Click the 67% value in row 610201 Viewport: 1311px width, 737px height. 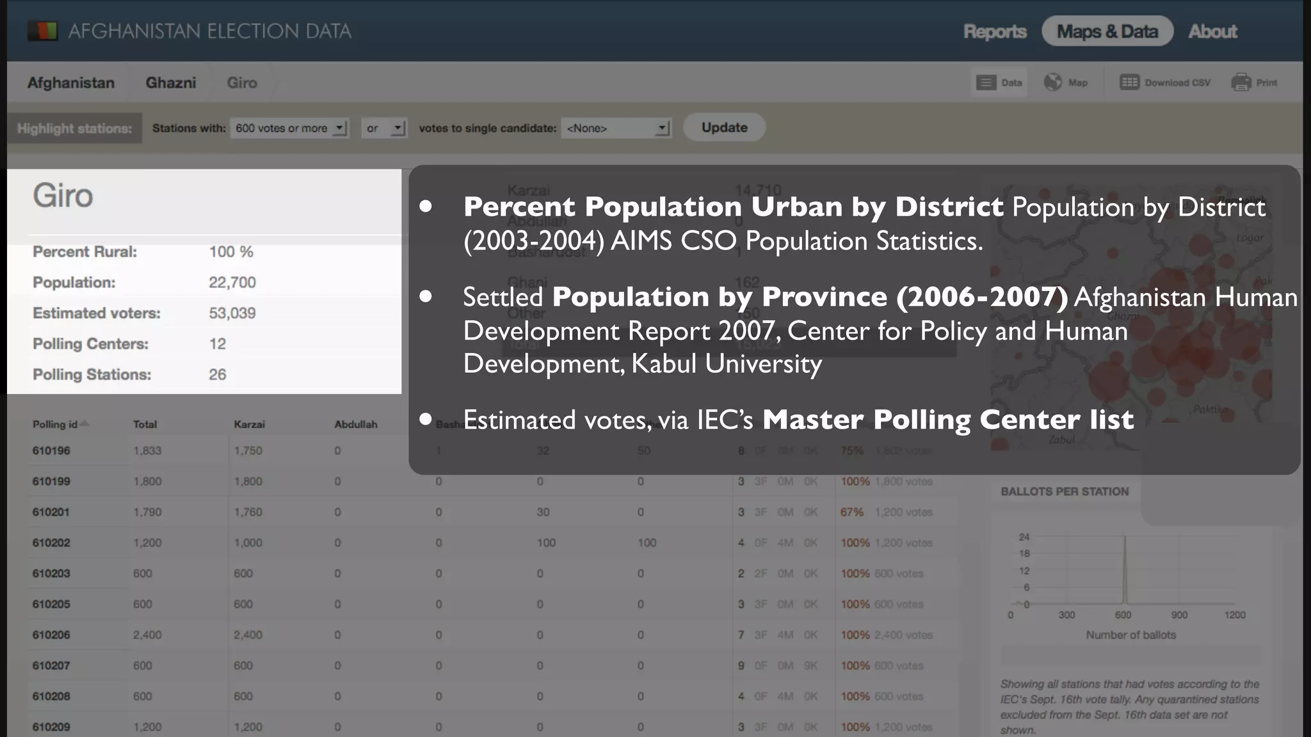pyautogui.click(x=852, y=512)
